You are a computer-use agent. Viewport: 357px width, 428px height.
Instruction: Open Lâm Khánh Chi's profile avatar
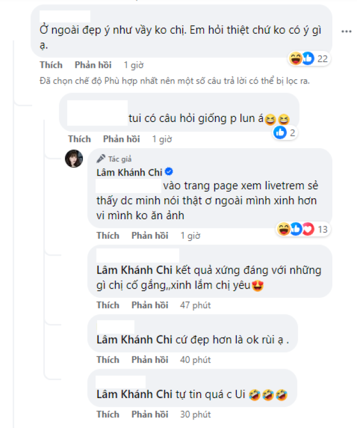pos(74,159)
